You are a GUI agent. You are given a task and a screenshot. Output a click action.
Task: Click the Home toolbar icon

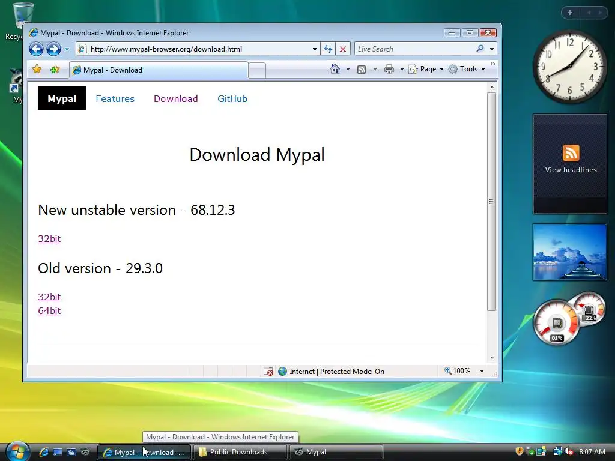(335, 69)
